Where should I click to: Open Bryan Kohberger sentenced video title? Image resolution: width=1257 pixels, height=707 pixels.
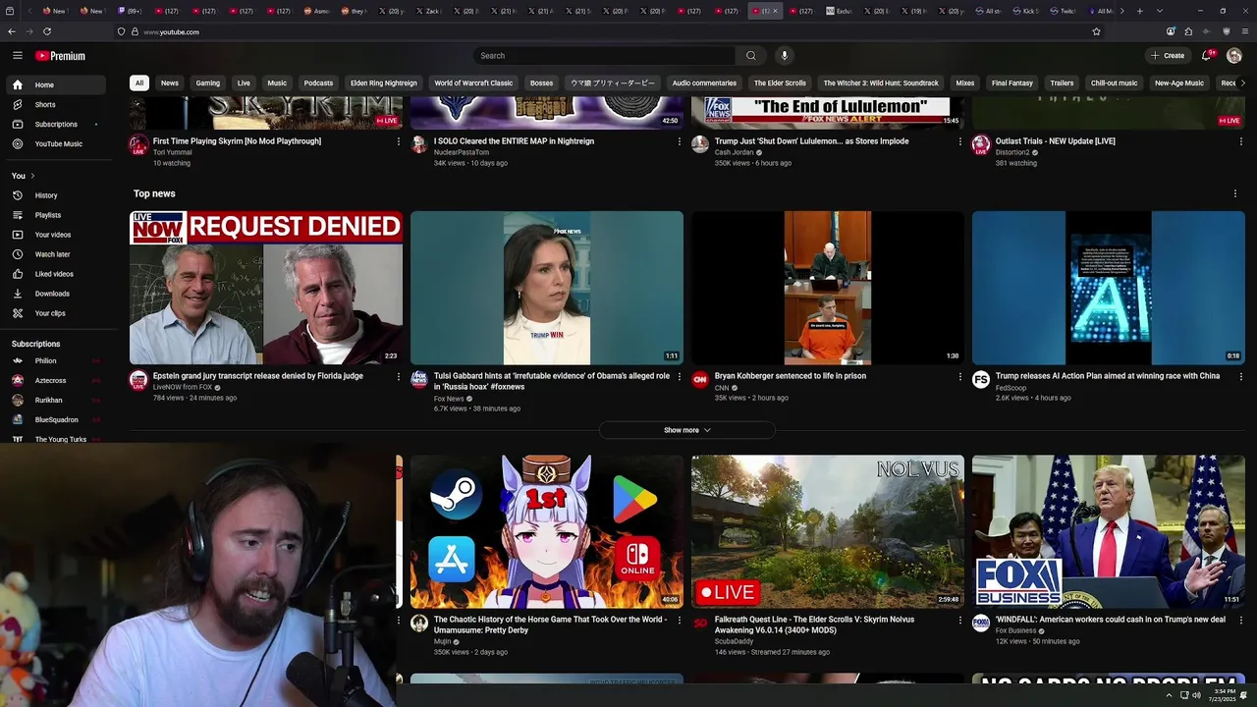pyautogui.click(x=791, y=376)
